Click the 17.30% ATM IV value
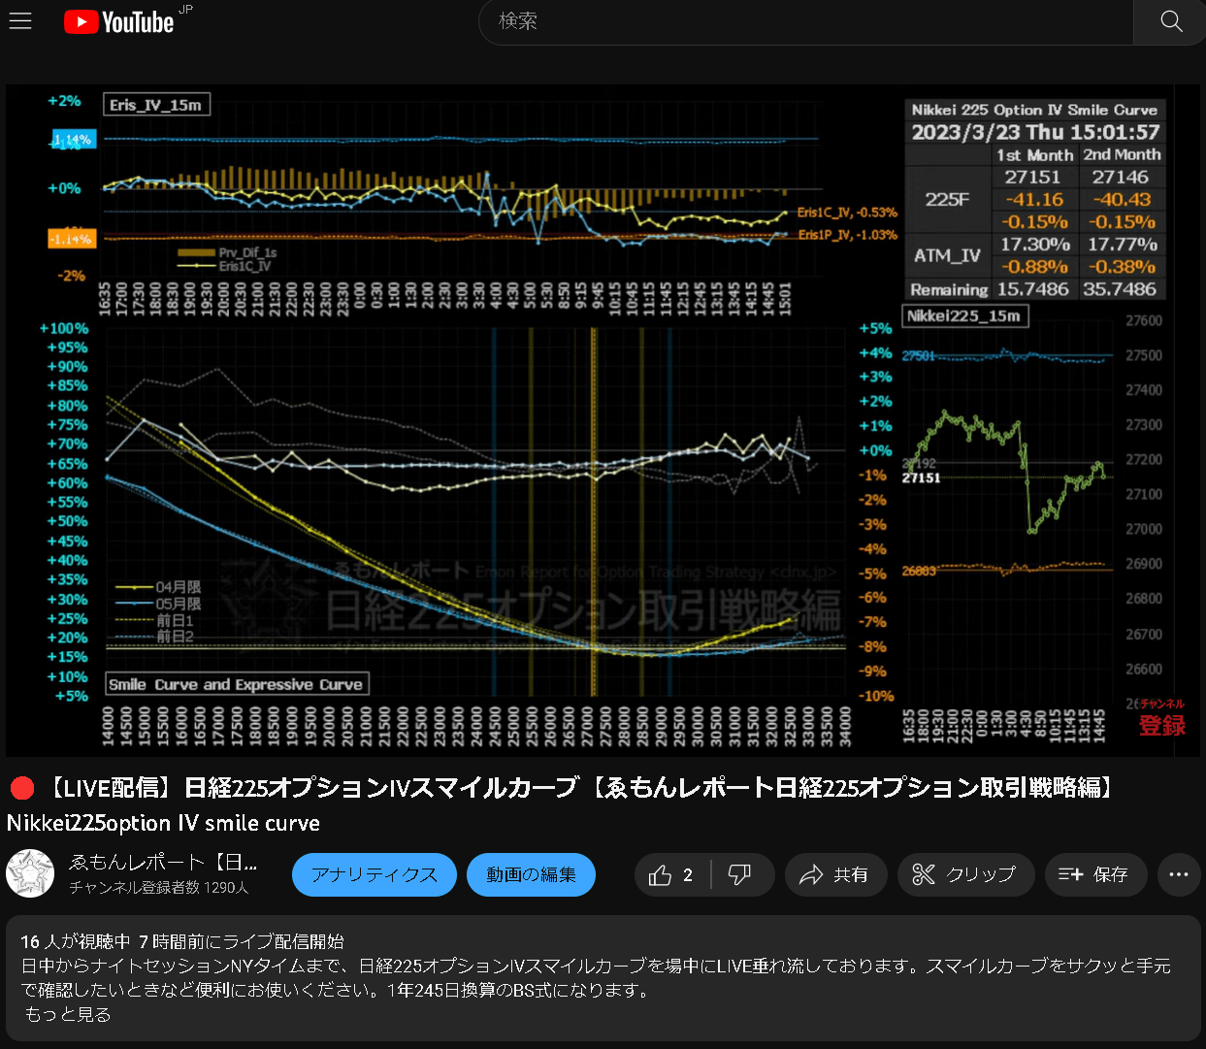The width and height of the screenshot is (1206, 1049). (1035, 245)
